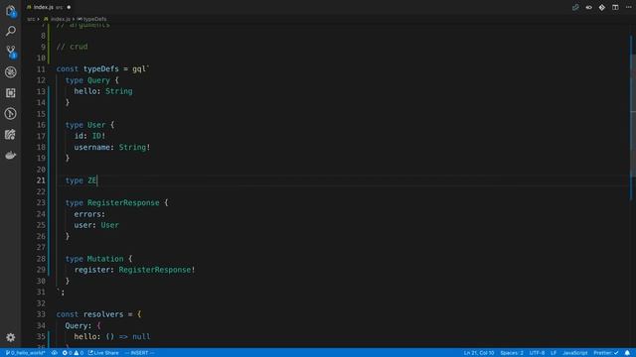Place cursor on 'typeDefs' in line 11
This screenshot has height=357, width=636.
[x=101, y=68]
